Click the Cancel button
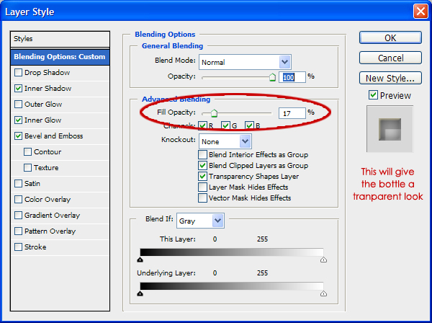 [x=390, y=58]
